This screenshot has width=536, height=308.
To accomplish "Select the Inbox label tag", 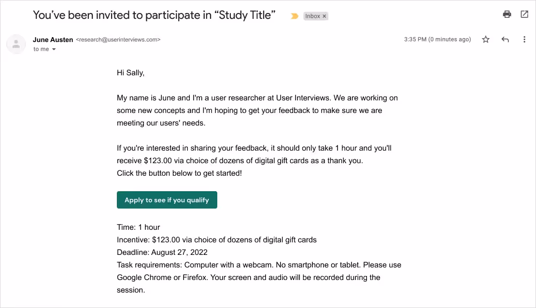I will pos(312,16).
